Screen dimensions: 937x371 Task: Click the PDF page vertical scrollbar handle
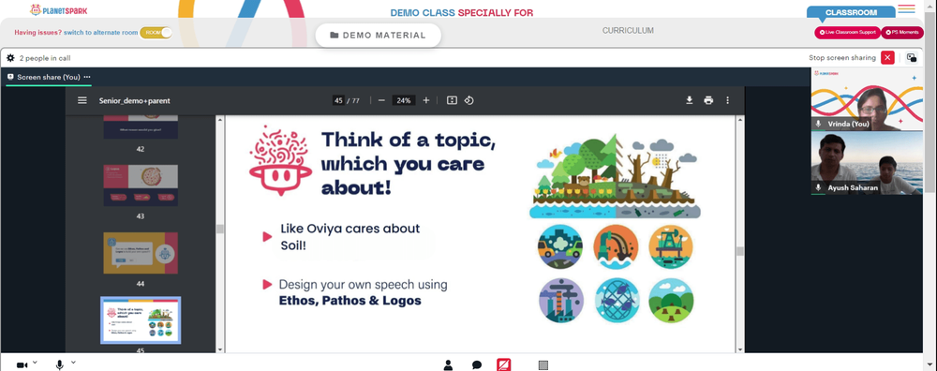coord(740,251)
